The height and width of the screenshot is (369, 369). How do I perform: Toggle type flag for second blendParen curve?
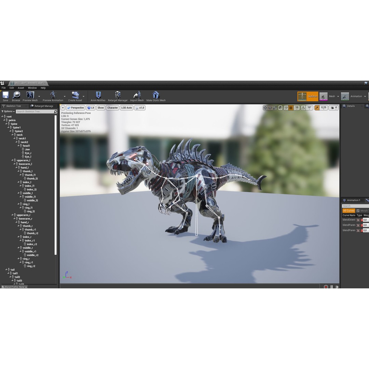point(358,231)
